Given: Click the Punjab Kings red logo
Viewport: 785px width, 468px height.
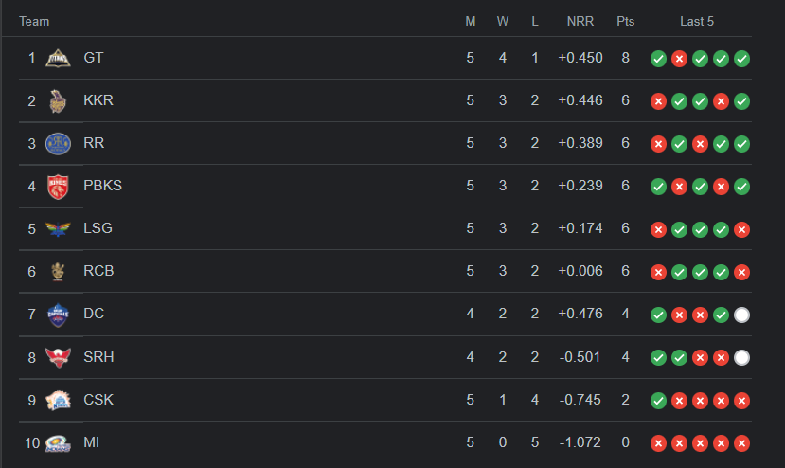Looking at the screenshot, I should [59, 186].
